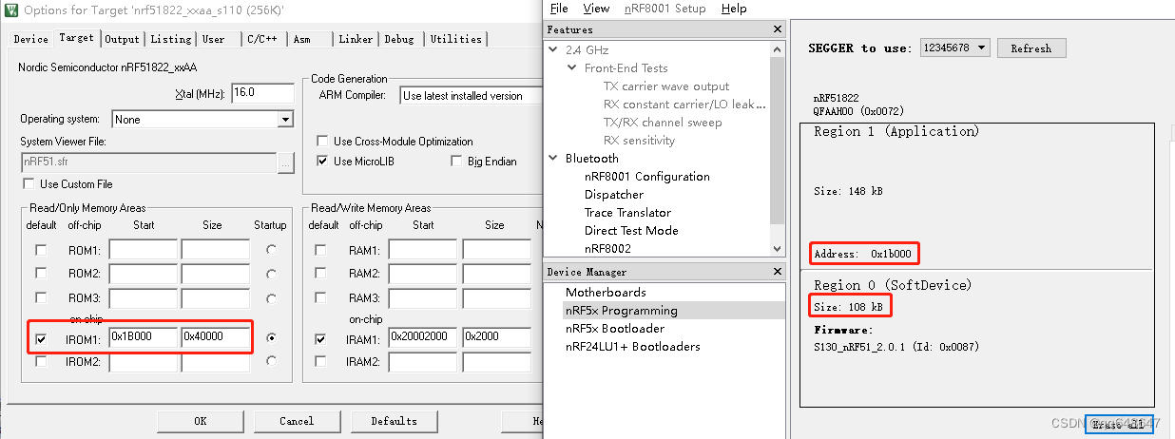Open the Listing tab

tap(171, 39)
